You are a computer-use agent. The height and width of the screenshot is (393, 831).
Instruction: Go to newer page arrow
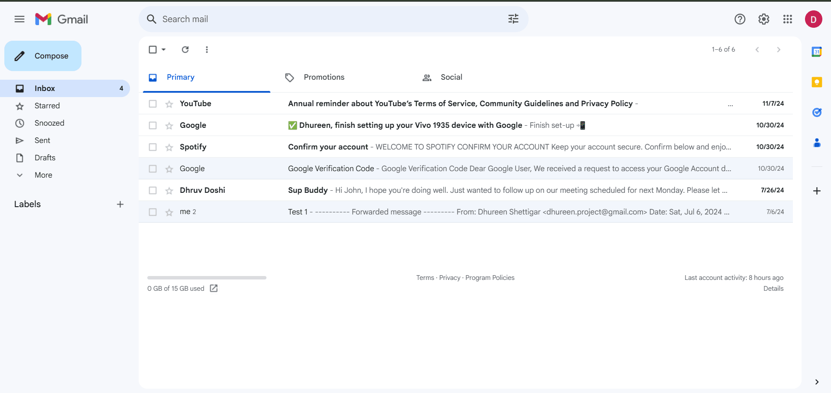point(757,49)
